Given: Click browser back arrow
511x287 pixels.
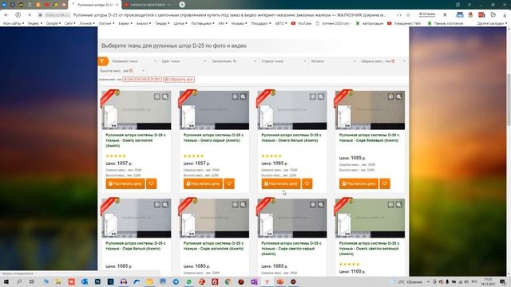Looking at the screenshot, I should click(6, 15).
